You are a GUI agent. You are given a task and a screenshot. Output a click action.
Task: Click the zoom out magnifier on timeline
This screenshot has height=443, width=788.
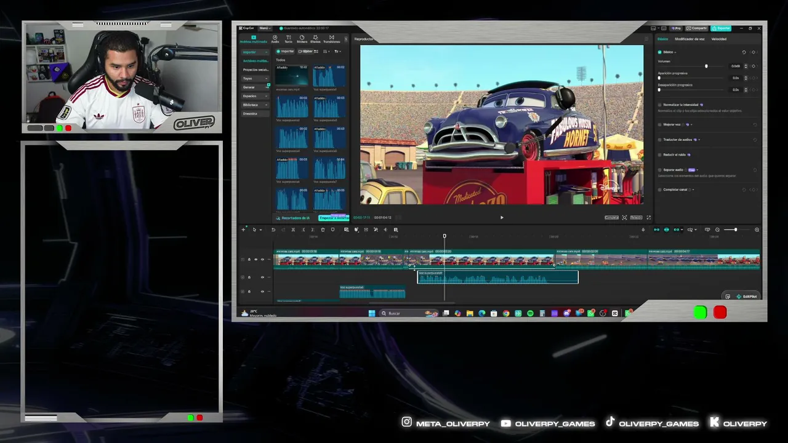coord(717,229)
